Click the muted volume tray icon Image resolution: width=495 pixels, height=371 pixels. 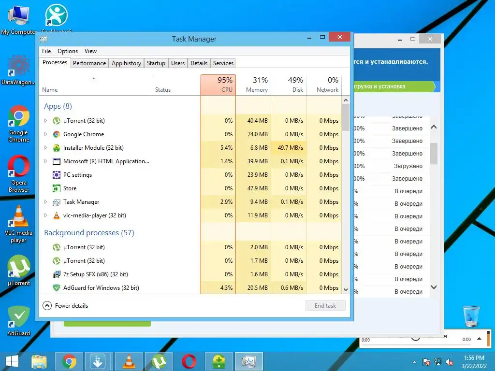pos(450,362)
